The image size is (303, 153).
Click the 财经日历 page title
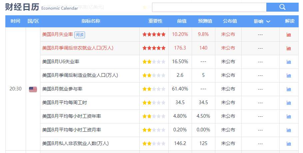click(x=22, y=7)
